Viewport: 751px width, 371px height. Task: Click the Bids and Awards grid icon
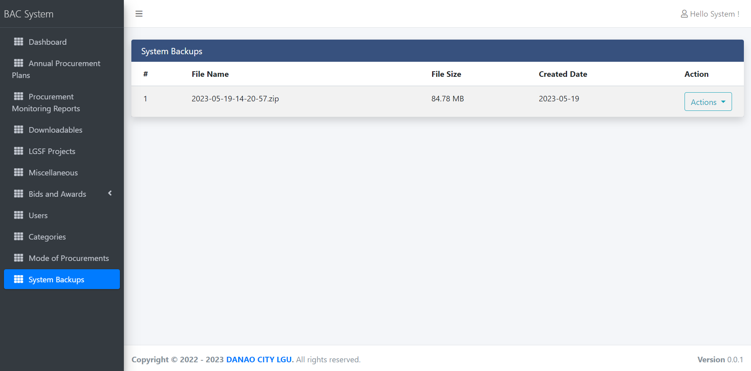(19, 194)
